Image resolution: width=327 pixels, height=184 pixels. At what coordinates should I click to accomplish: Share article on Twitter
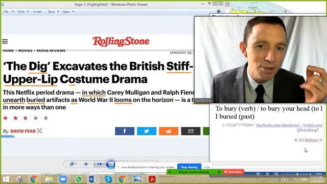click(x=147, y=131)
